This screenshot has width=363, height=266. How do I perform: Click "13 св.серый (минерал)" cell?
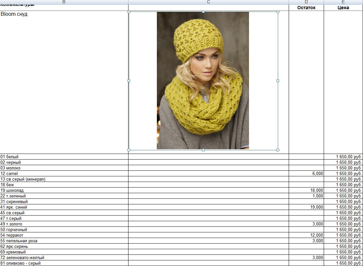[x=64, y=179]
